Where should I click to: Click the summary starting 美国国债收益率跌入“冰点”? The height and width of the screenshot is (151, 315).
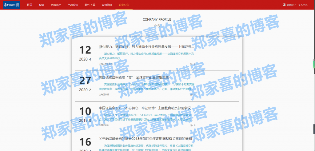click(x=146, y=86)
